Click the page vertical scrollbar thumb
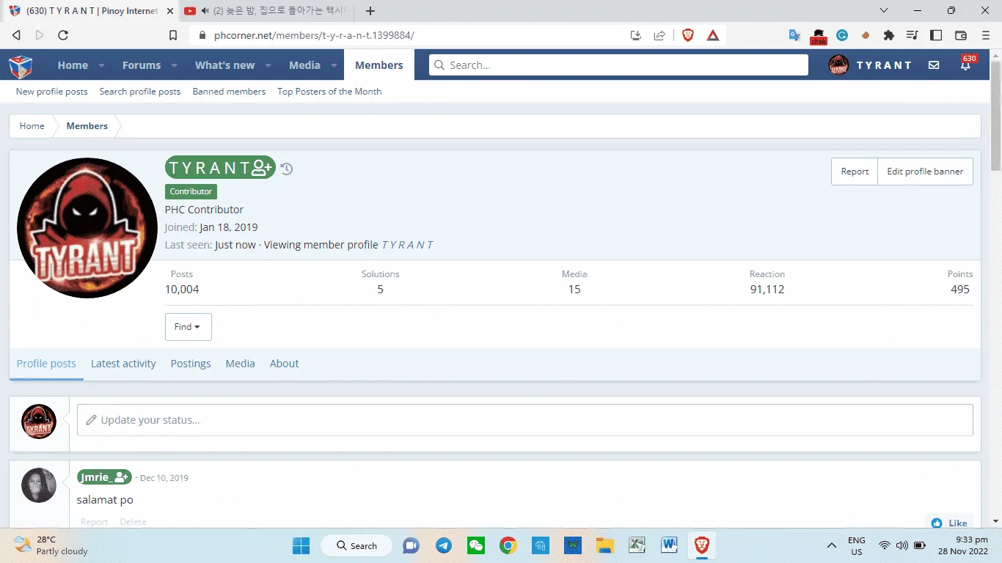 (995, 116)
